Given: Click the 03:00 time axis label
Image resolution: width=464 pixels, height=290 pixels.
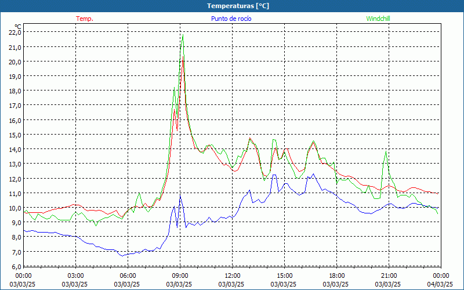Looking at the screenshot, I should [x=75, y=275].
